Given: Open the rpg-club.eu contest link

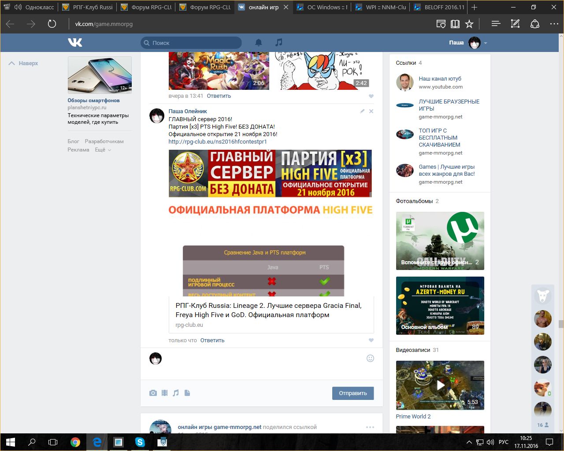Looking at the screenshot, I should click(x=218, y=142).
